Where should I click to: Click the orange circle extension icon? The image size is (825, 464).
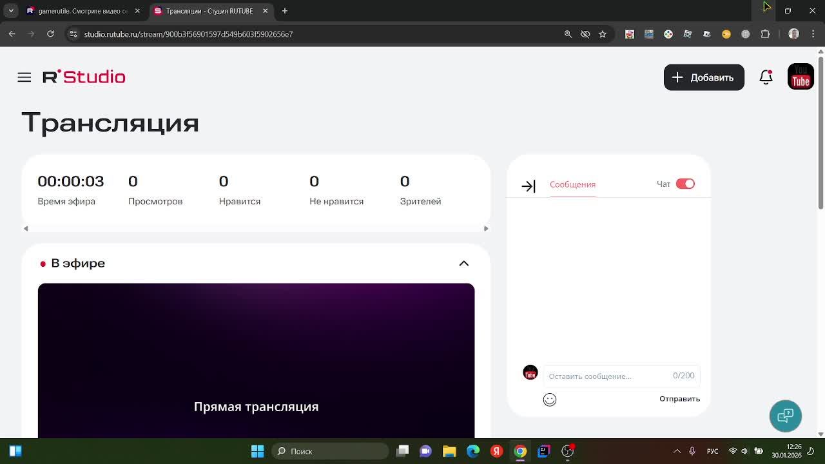coord(726,34)
